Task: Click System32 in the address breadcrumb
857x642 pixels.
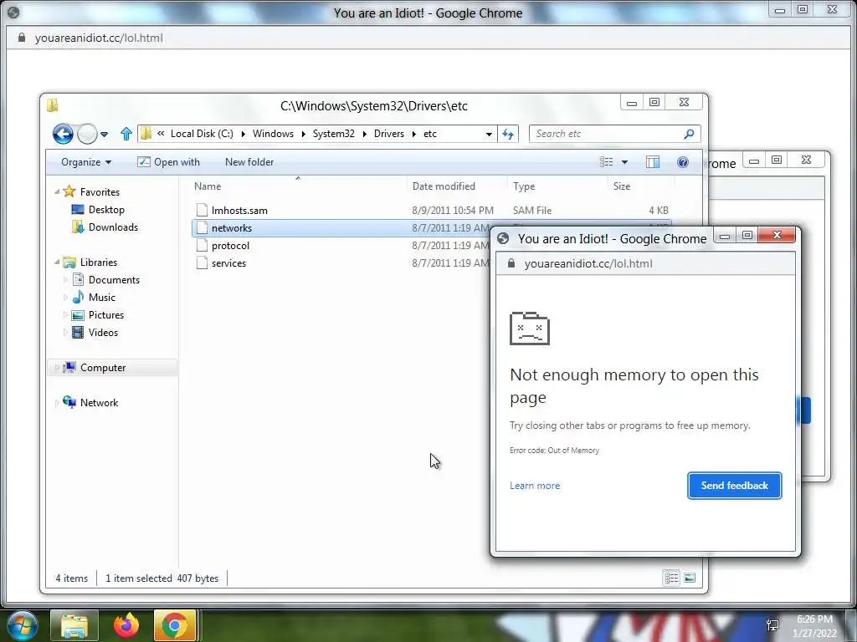Action: (333, 134)
